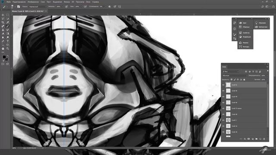The image size is (276, 155).
Task: Select the Eraser tool
Action: click(x=3, y=34)
